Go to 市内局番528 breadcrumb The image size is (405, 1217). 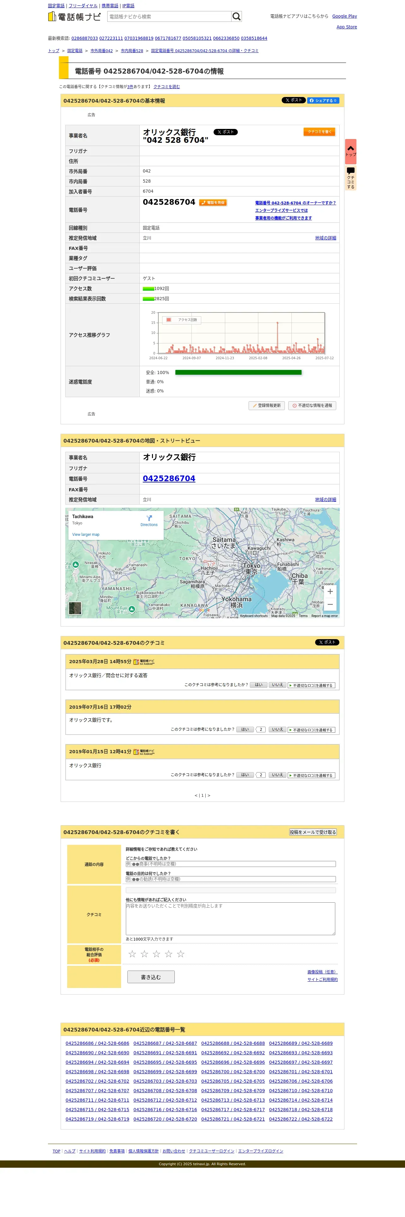tap(132, 51)
